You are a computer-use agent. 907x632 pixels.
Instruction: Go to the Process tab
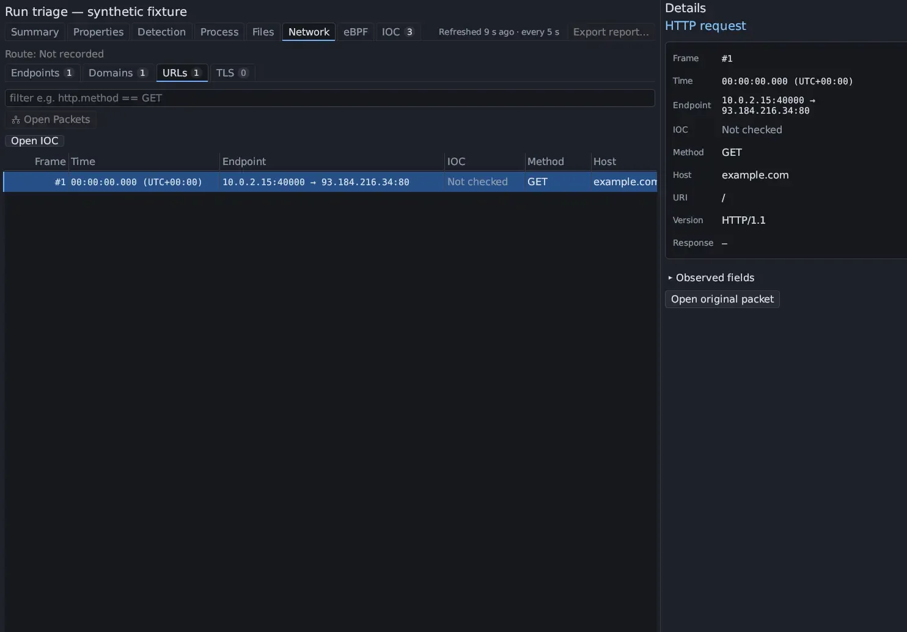tap(219, 32)
